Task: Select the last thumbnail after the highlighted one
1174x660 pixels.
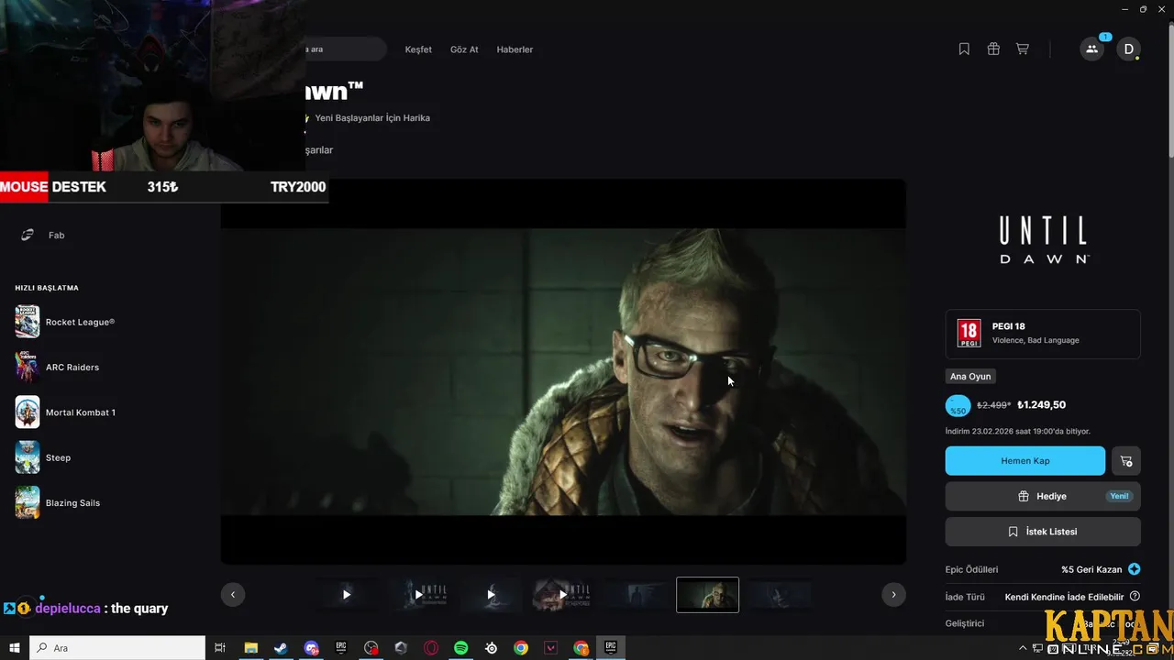Action: pyautogui.click(x=780, y=595)
